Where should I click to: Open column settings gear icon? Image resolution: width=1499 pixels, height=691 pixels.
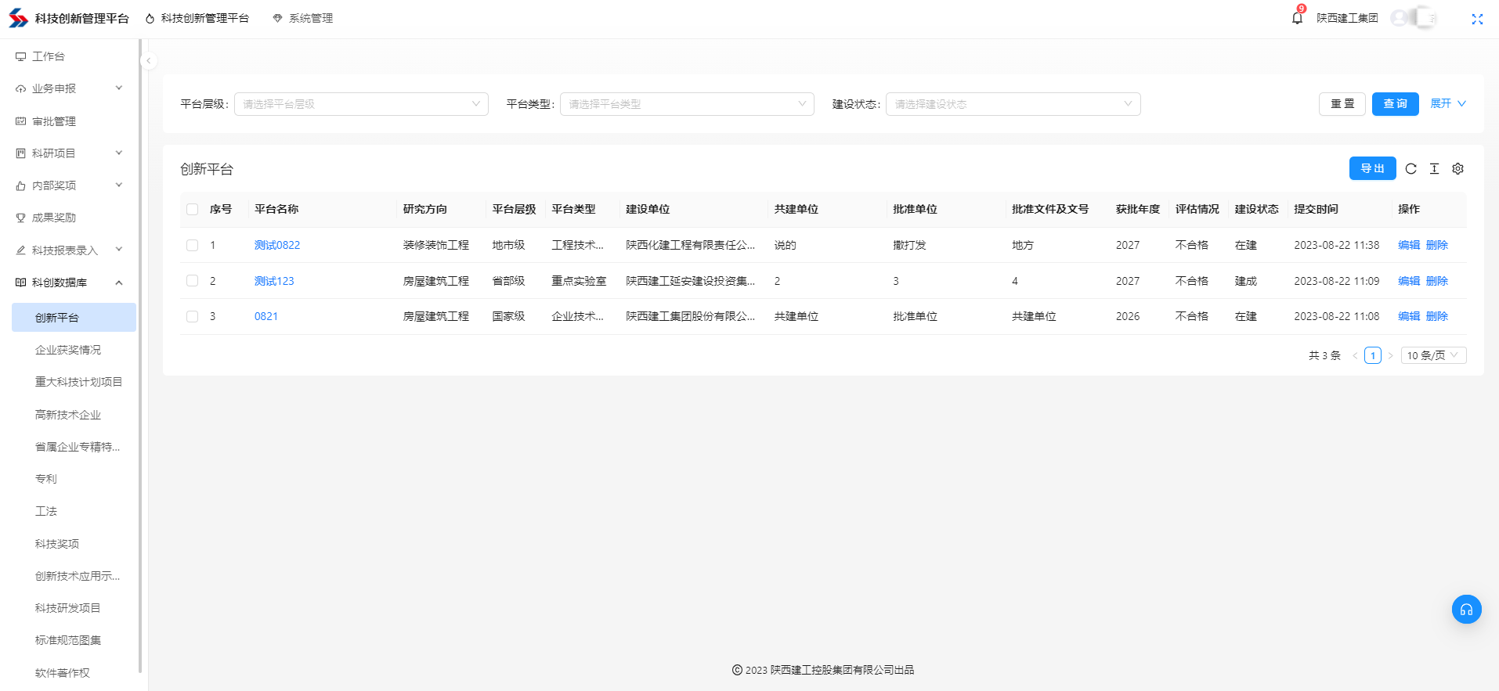(1457, 168)
